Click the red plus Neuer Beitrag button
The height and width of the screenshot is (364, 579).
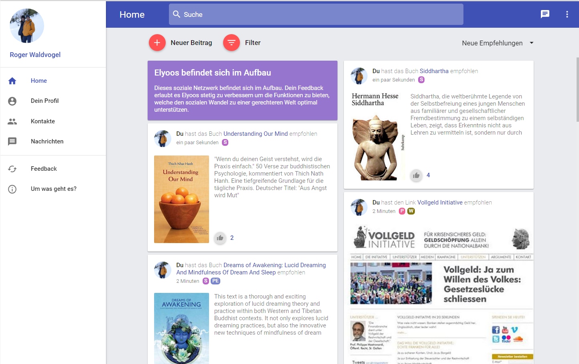tap(157, 43)
